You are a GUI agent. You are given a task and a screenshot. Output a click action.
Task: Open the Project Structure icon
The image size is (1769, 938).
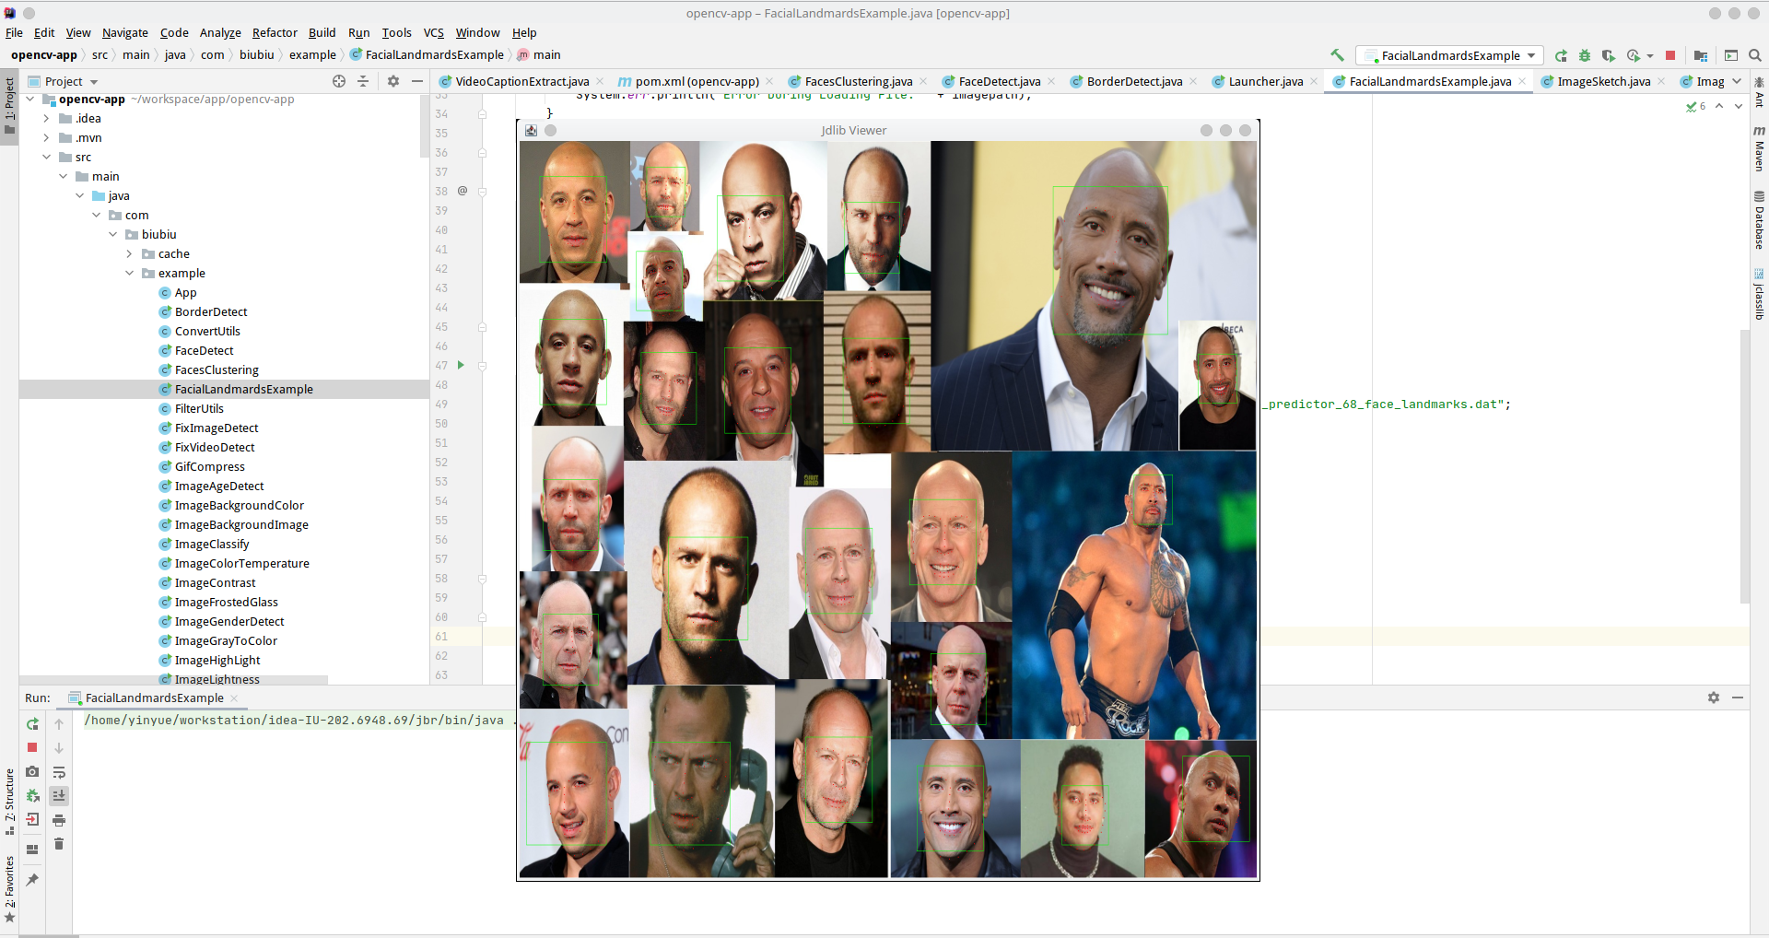1701,55
